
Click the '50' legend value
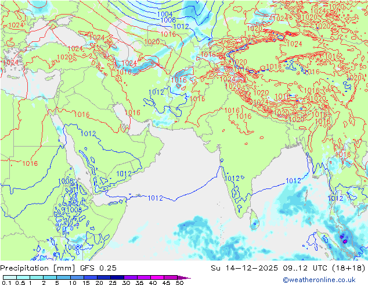(x=180, y=283)
